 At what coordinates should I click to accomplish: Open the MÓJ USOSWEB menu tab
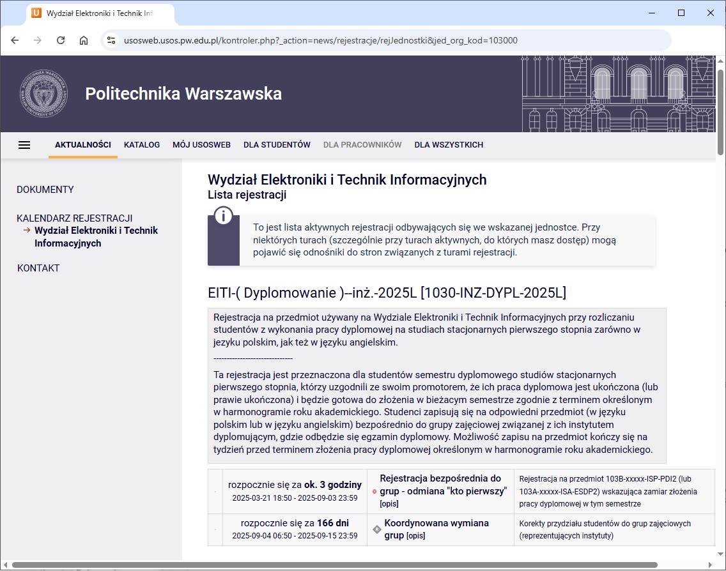point(201,145)
